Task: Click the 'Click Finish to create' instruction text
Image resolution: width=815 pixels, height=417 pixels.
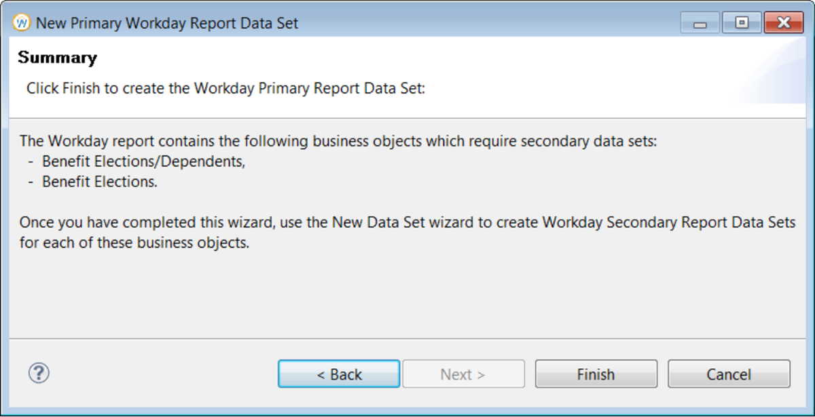Action: point(225,88)
